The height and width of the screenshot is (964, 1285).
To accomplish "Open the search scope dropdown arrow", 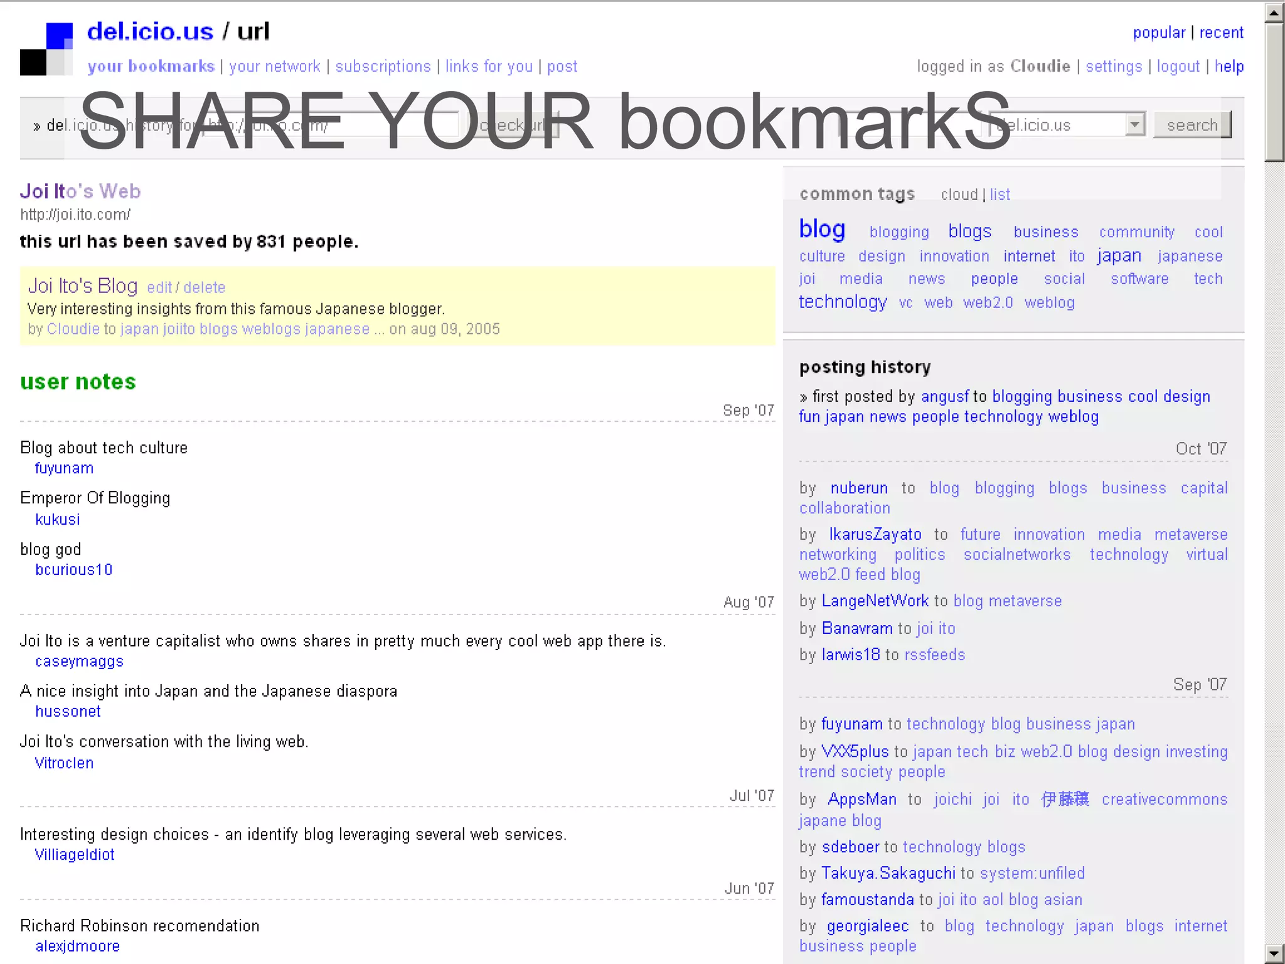I will [1134, 124].
